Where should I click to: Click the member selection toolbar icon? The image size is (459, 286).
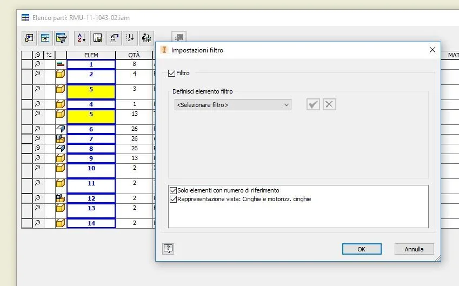coord(147,38)
